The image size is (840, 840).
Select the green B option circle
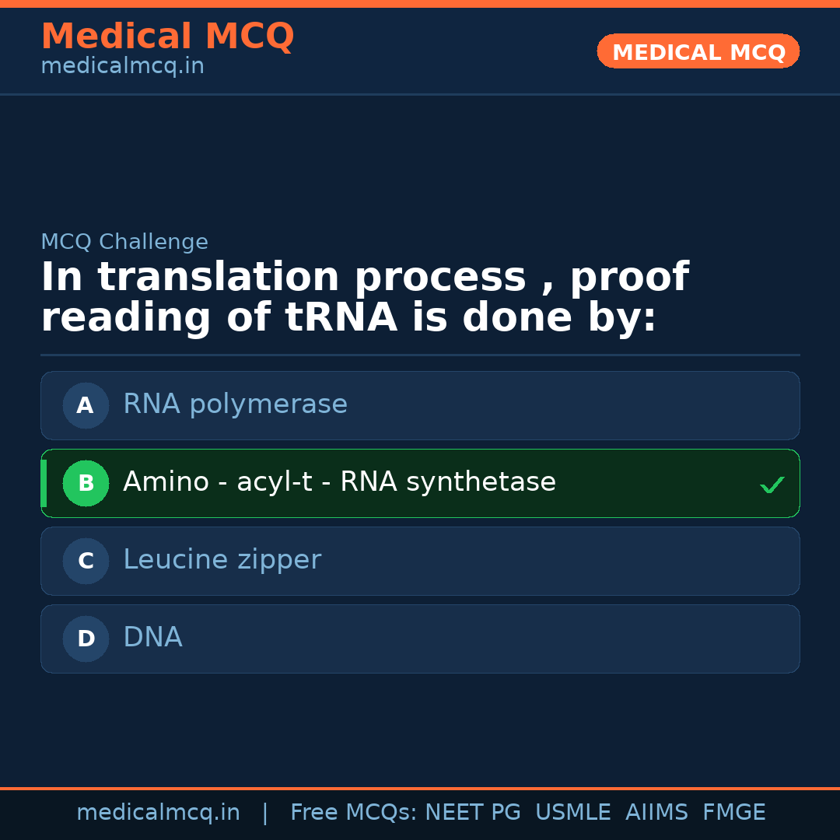pos(86,483)
